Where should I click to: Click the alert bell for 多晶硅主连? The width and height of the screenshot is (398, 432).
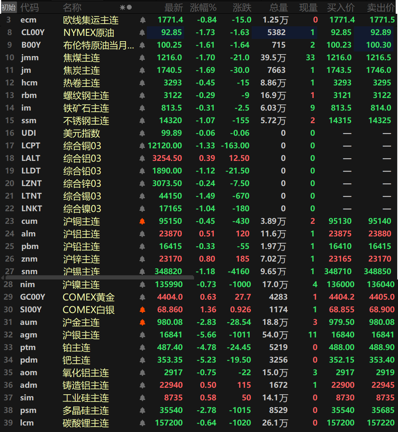coord(142,410)
